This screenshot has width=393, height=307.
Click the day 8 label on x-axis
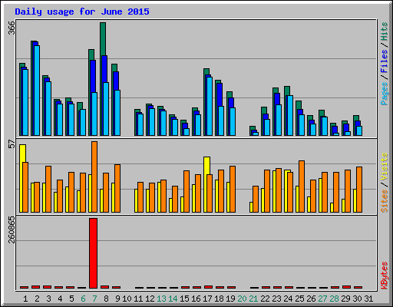click(106, 299)
